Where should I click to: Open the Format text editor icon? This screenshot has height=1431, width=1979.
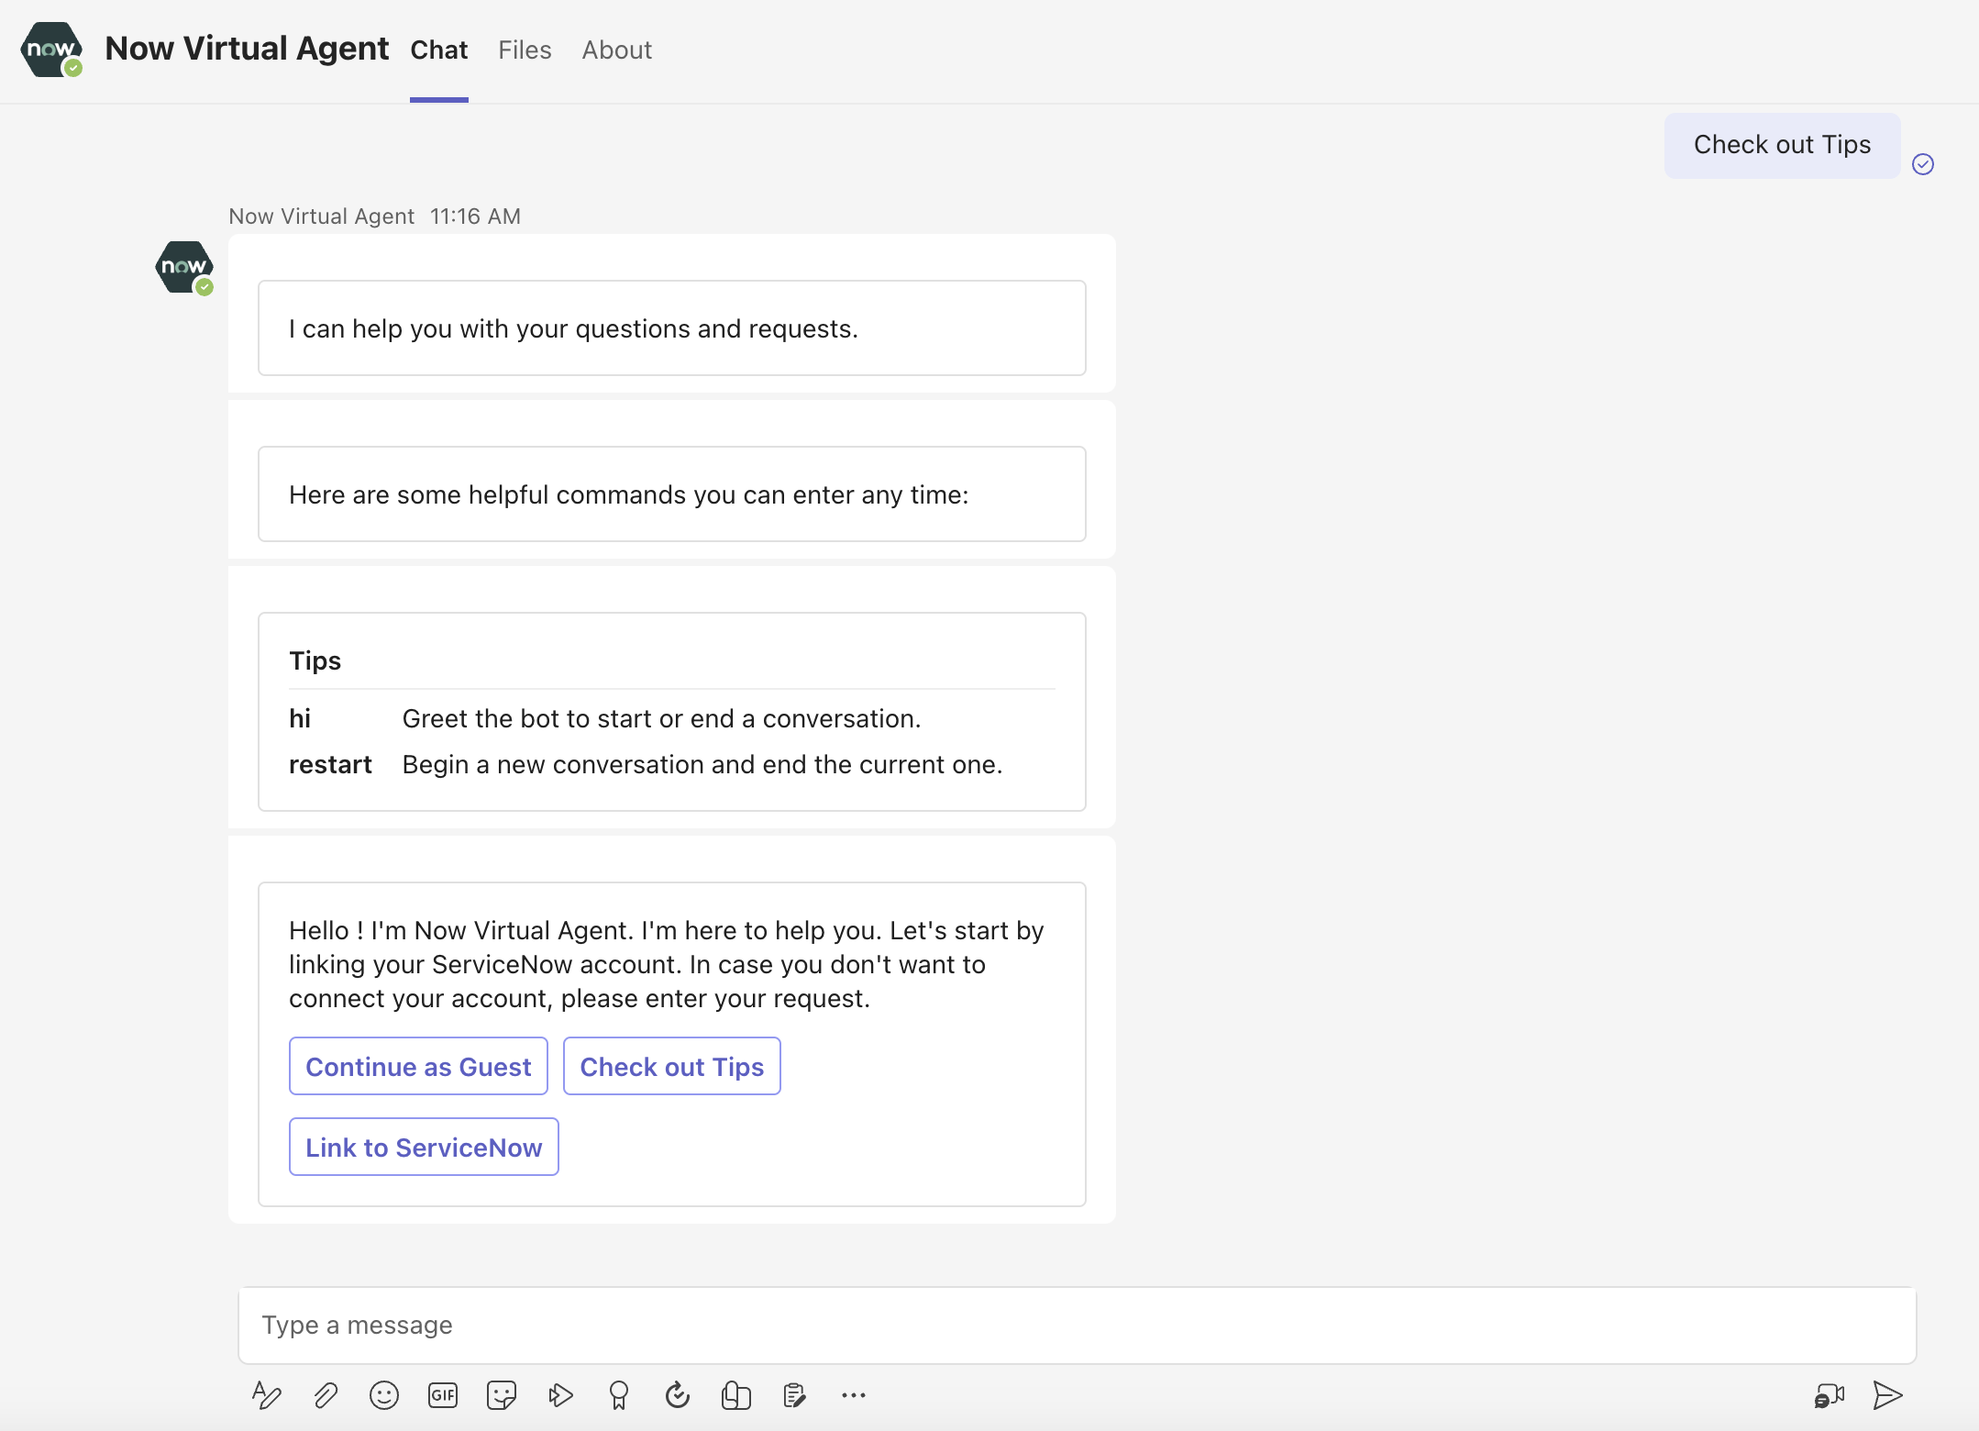(x=266, y=1395)
